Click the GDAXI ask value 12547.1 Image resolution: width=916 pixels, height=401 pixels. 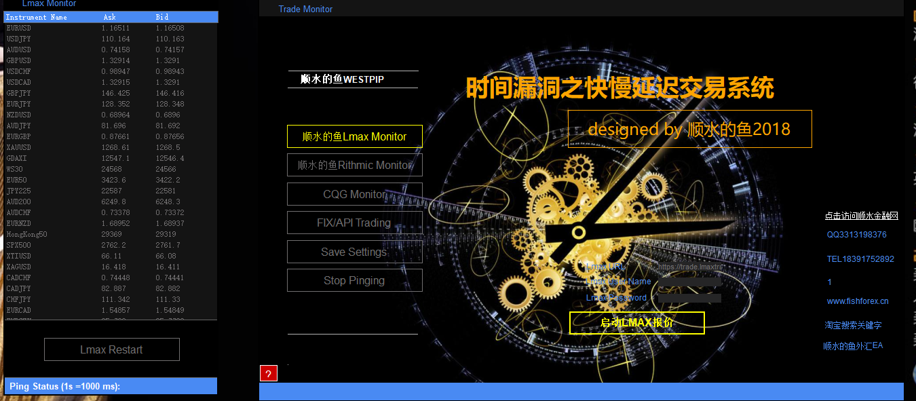(115, 158)
